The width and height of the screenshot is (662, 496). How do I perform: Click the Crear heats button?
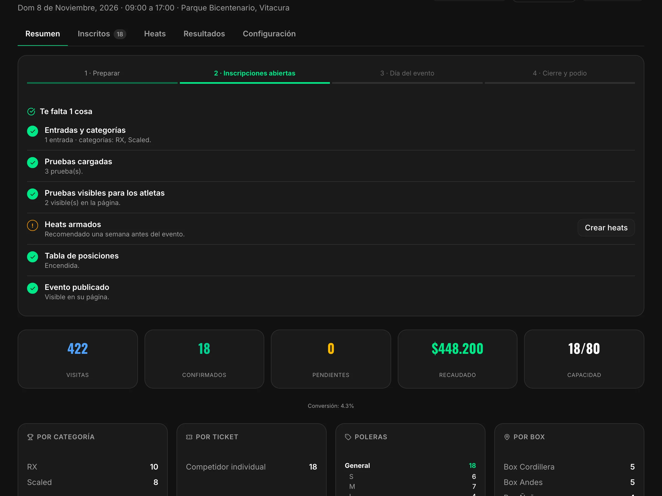tap(606, 228)
